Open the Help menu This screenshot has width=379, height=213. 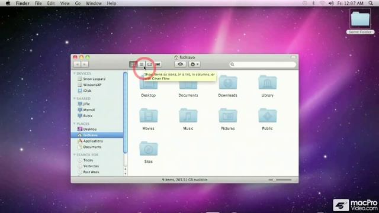click(111, 3)
